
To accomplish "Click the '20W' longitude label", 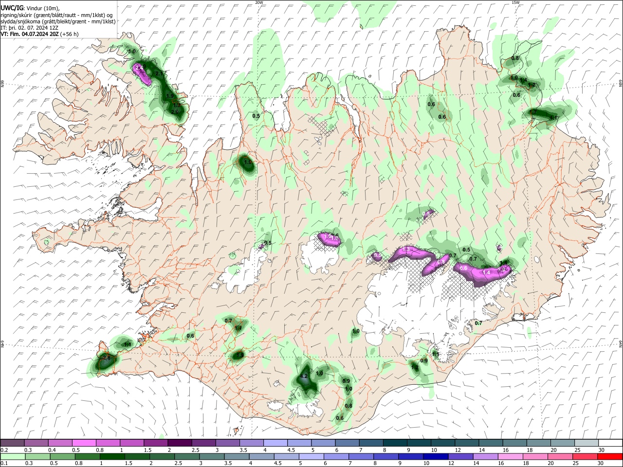I will (259, 2).
